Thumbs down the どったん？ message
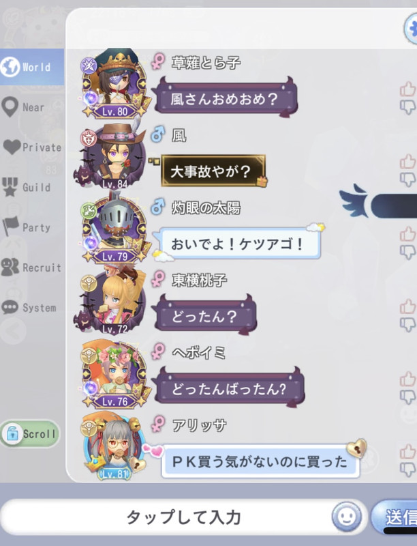Image resolution: width=417 pixels, height=546 pixels. pyautogui.click(x=407, y=325)
